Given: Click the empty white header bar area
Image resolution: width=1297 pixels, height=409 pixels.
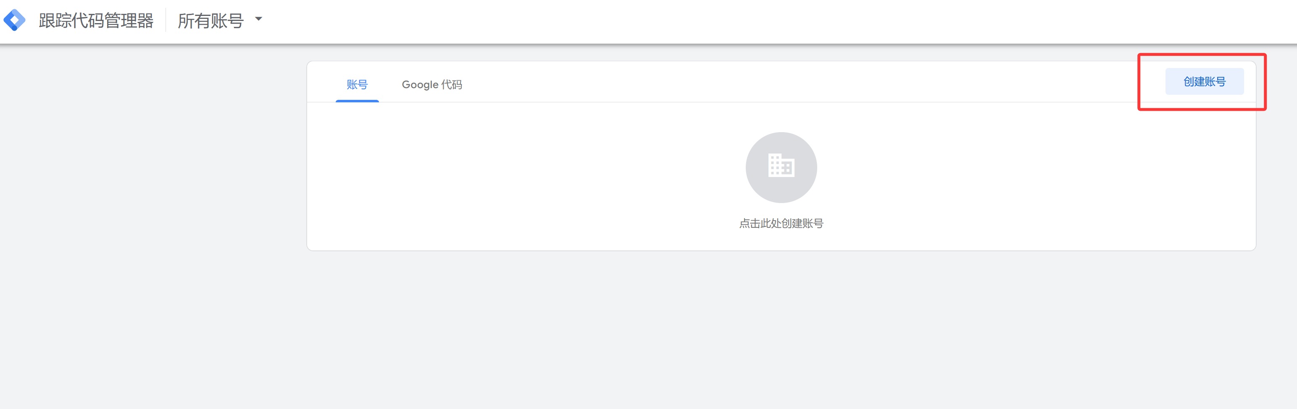Looking at the screenshot, I should pyautogui.click(x=755, y=21).
